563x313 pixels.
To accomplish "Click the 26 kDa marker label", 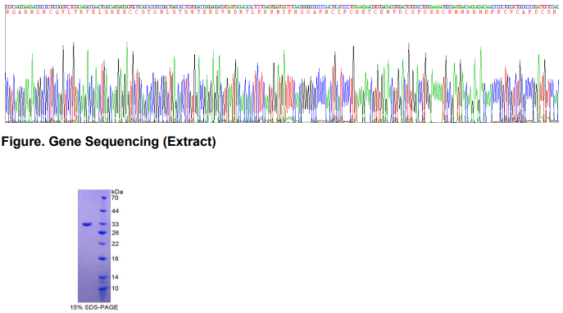I will pos(115,233).
